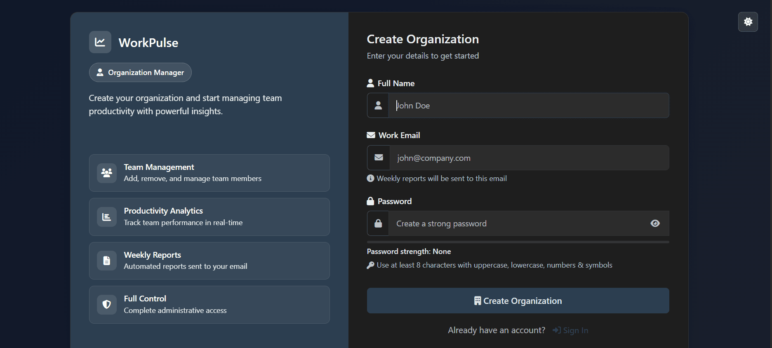Click the WorkPulse brand name text

(148, 42)
